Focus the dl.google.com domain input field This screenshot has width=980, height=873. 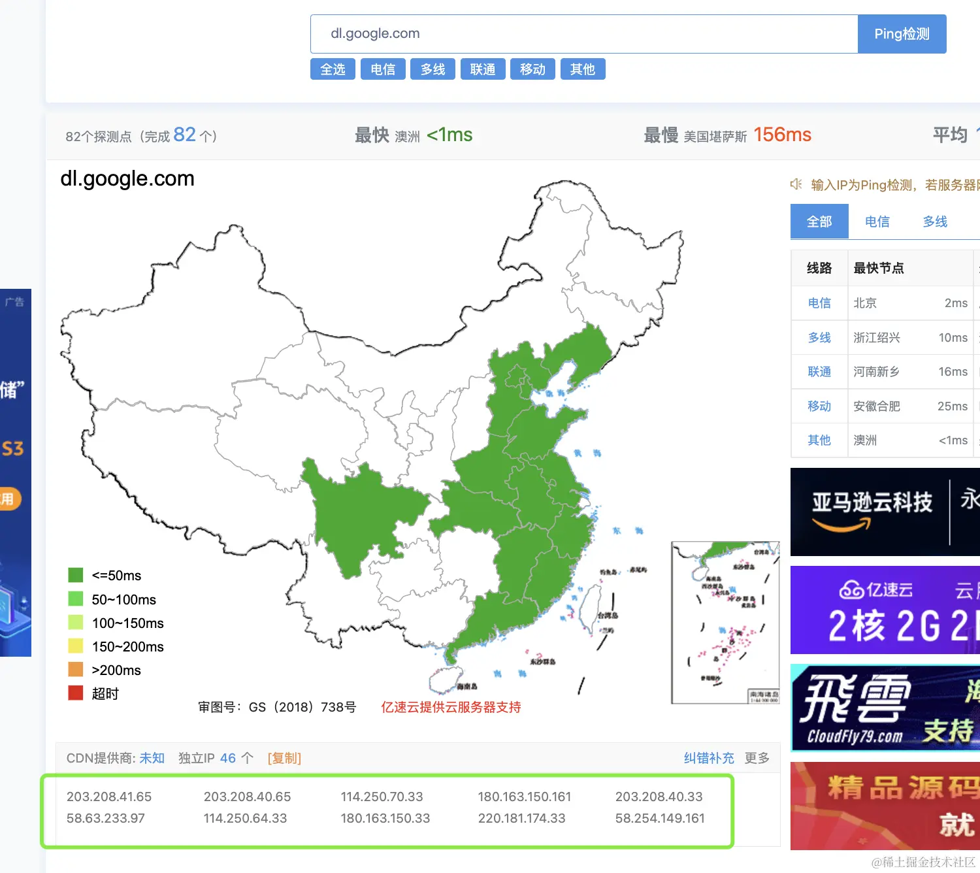click(x=584, y=34)
